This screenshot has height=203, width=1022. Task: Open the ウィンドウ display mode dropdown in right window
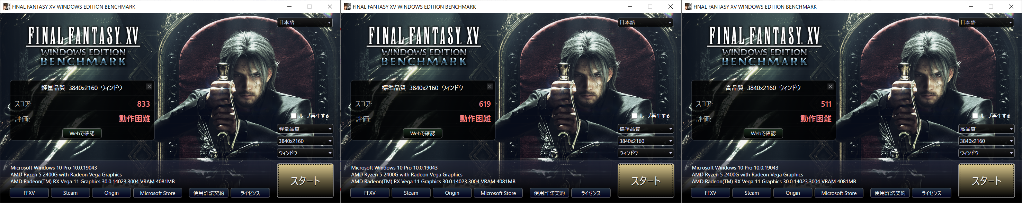(x=986, y=153)
